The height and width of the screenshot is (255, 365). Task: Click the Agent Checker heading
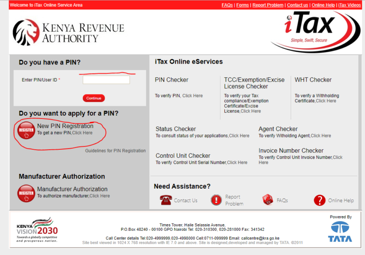click(x=278, y=129)
